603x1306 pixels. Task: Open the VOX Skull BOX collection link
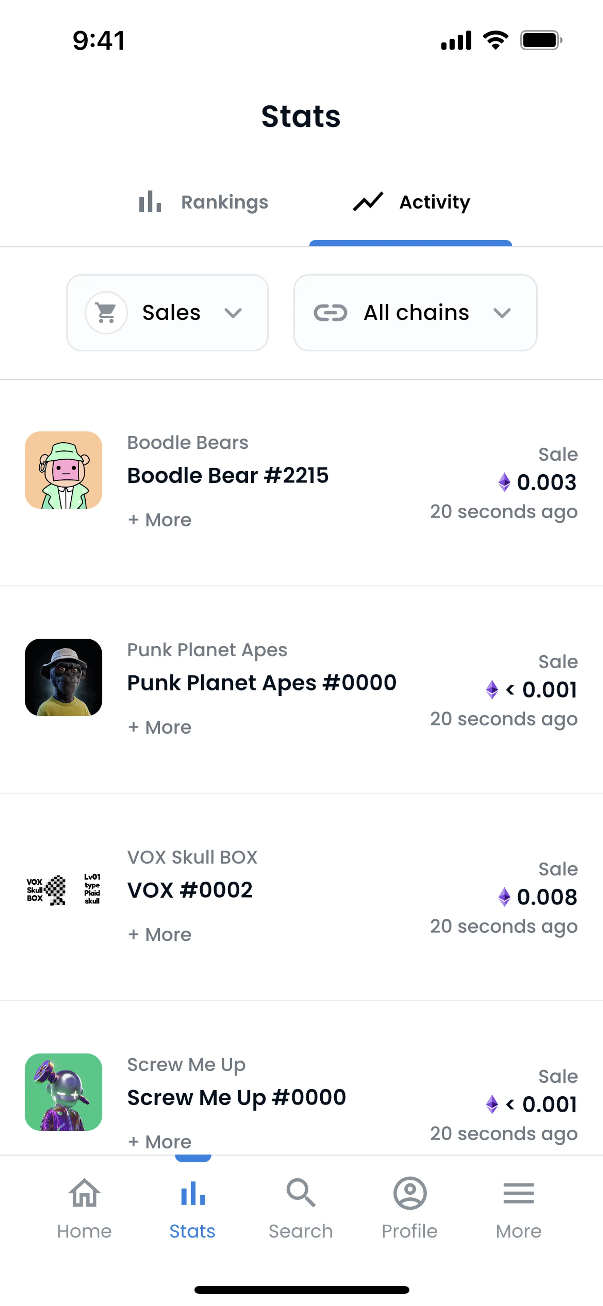pyautogui.click(x=192, y=857)
